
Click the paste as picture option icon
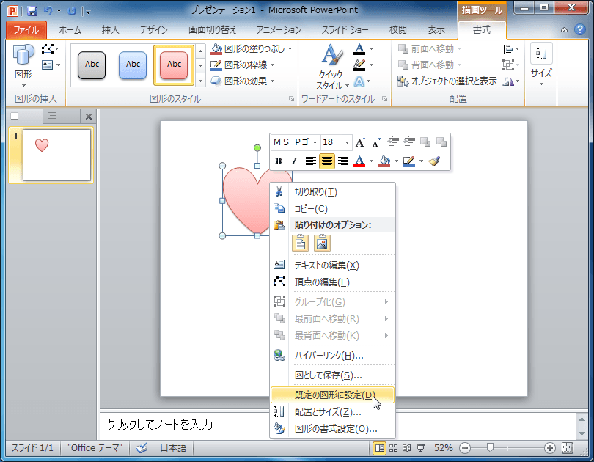322,243
